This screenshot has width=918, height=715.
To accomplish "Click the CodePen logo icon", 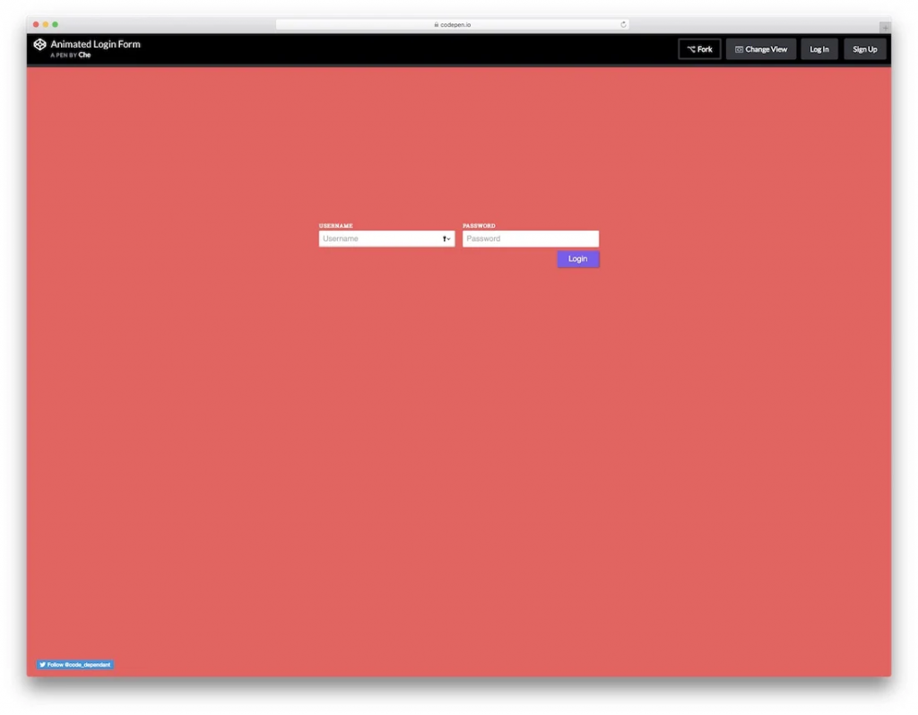I will [40, 43].
